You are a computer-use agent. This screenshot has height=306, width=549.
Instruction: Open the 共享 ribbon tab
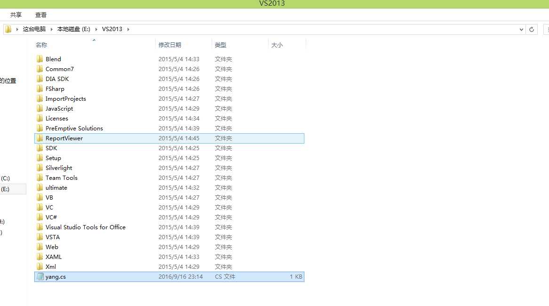pyautogui.click(x=16, y=15)
